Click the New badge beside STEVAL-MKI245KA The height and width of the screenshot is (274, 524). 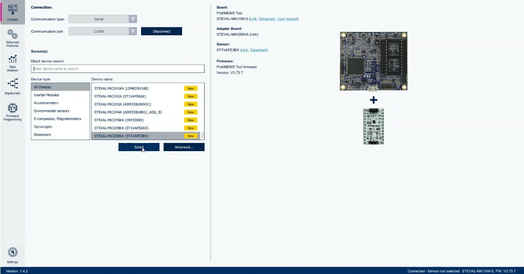click(191, 120)
